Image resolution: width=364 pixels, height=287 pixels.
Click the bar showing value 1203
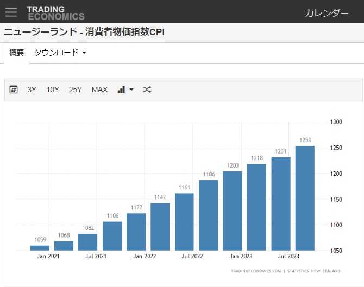pos(233,211)
